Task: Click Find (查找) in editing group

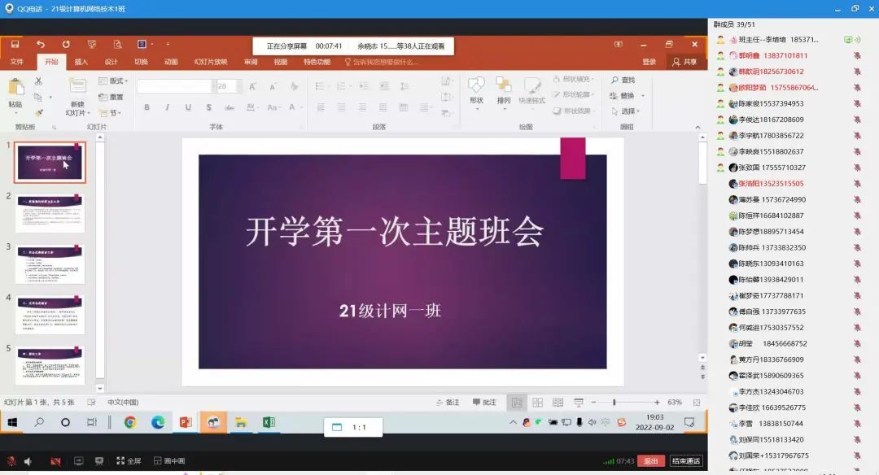Action: pos(623,80)
